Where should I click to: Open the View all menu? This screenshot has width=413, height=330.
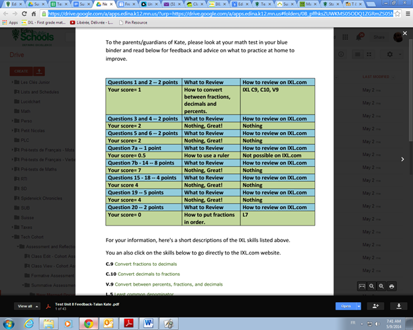pos(27,306)
